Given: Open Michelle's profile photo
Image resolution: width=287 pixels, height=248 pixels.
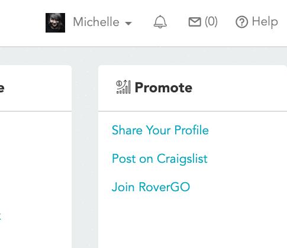Looking at the screenshot, I should [55, 22].
